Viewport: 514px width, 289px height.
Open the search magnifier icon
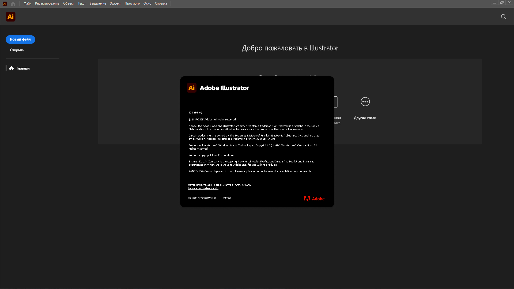[504, 17]
